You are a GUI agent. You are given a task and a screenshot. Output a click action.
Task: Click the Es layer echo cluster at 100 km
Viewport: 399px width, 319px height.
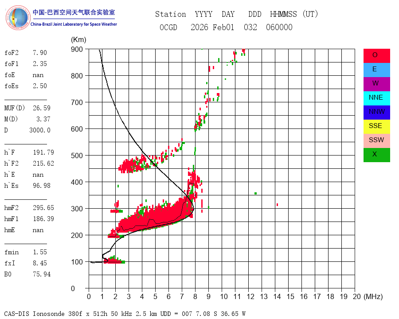click(x=114, y=261)
